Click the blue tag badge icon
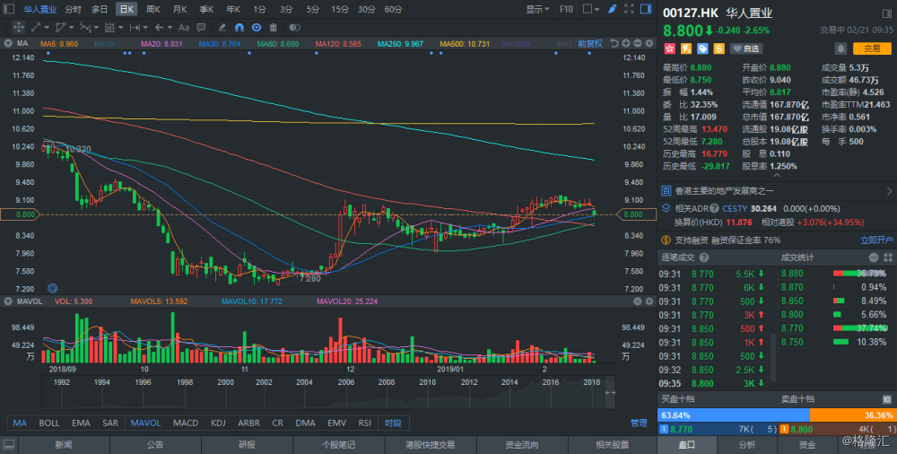The width and height of the screenshot is (897, 454). pyautogui.click(x=702, y=48)
